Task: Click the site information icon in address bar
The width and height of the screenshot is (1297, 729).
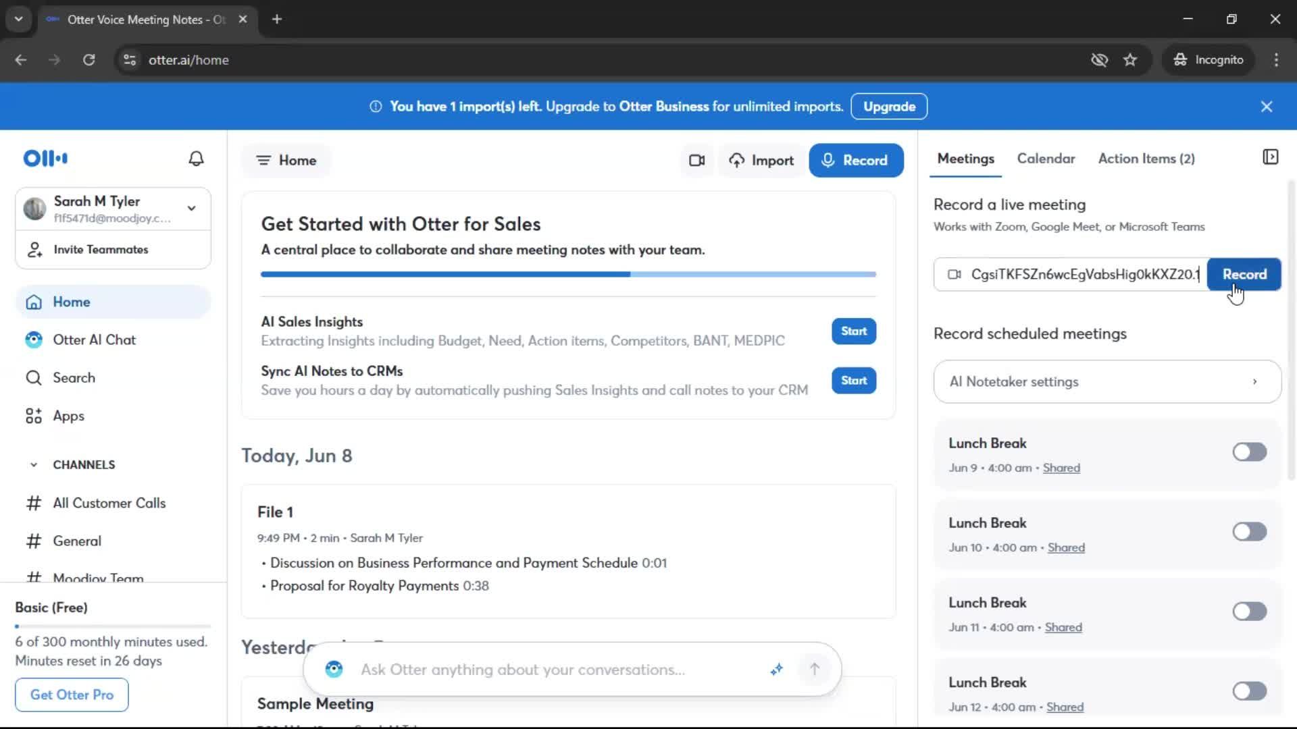Action: [x=130, y=60]
